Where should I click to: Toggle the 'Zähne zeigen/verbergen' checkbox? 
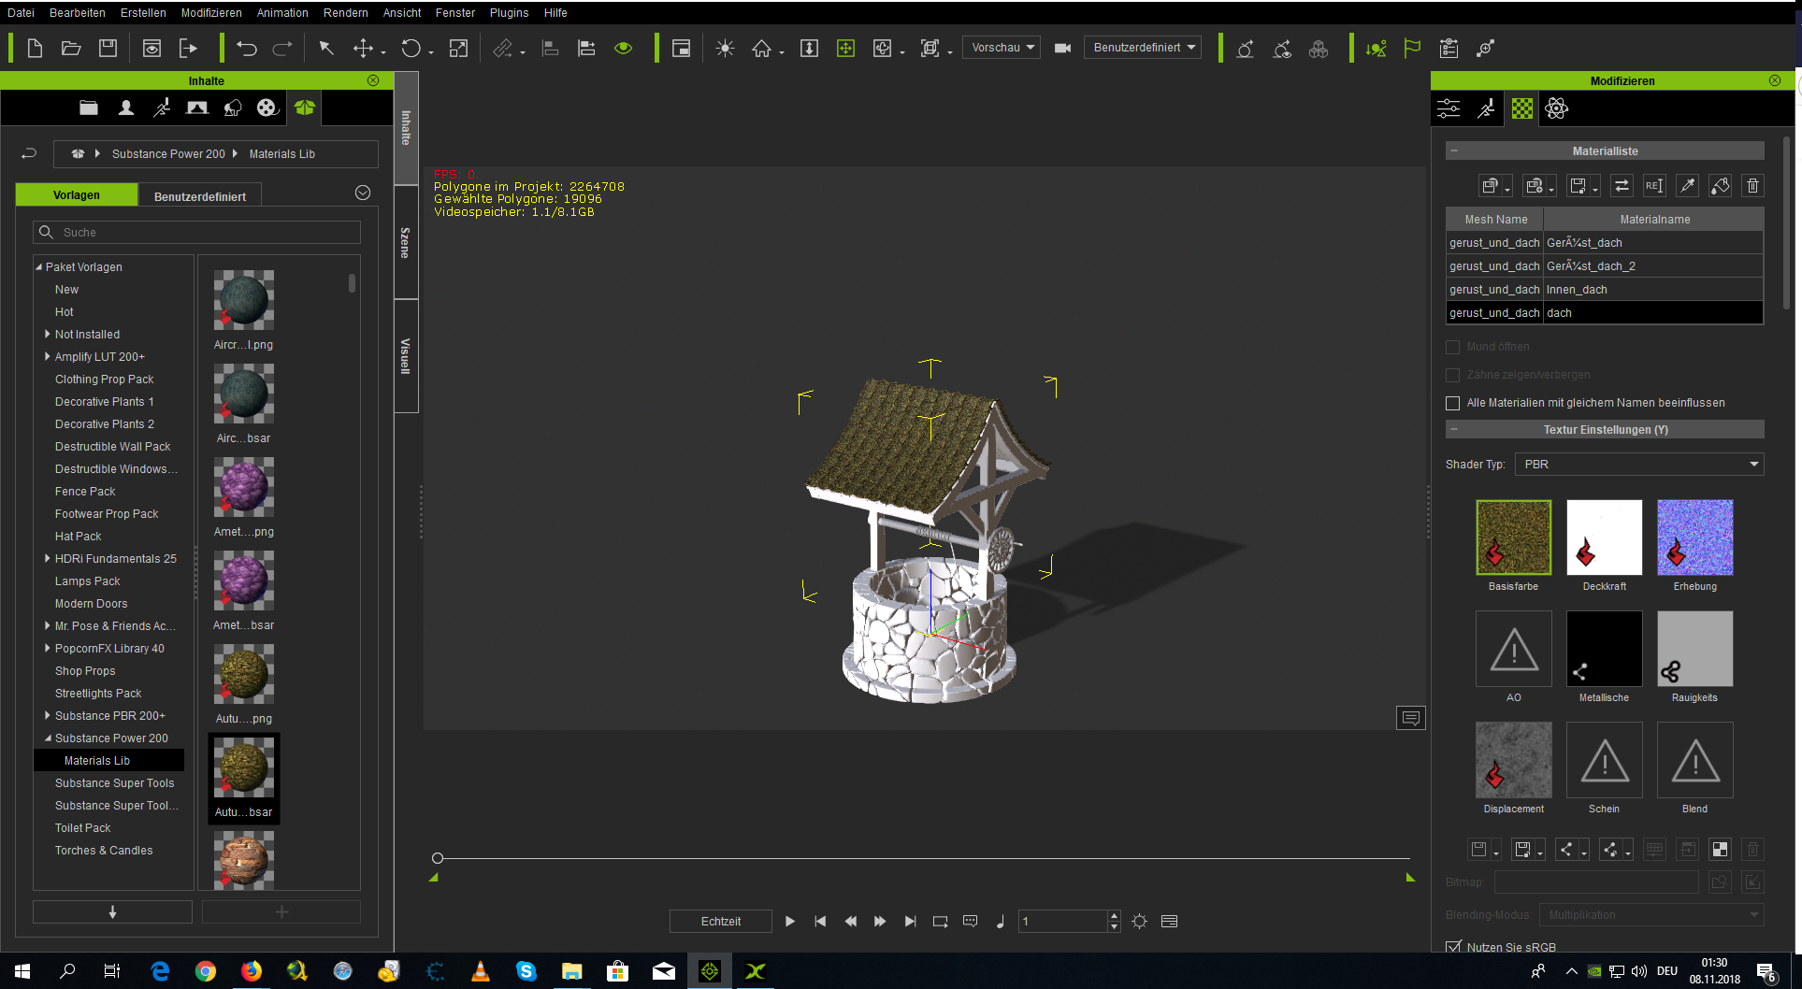pyautogui.click(x=1452, y=375)
